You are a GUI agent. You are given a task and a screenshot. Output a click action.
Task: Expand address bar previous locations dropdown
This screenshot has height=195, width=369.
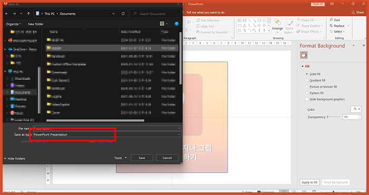point(114,14)
